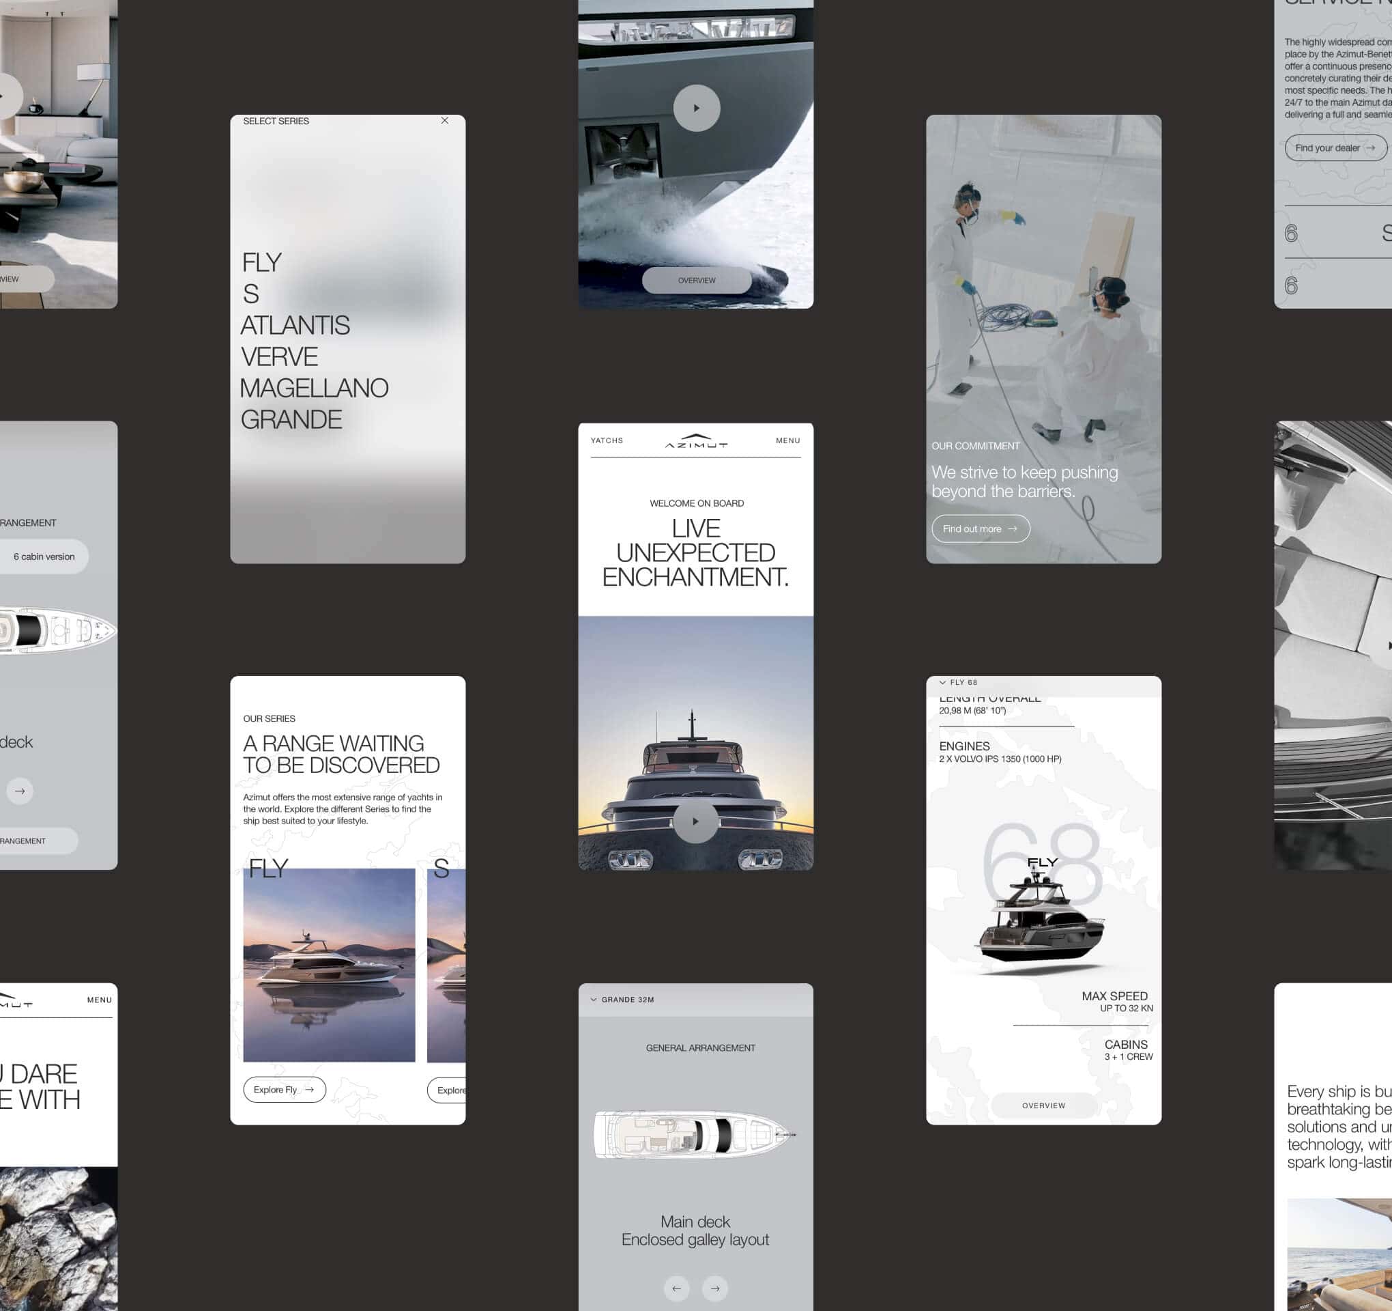Expand the Fly 68 chevron dropdown
Image resolution: width=1392 pixels, height=1311 pixels.
point(942,683)
